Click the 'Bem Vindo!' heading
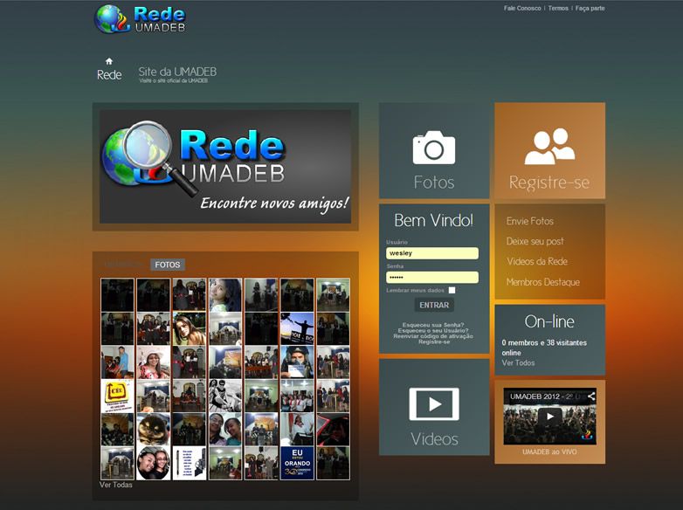The width and height of the screenshot is (683, 510). click(434, 220)
